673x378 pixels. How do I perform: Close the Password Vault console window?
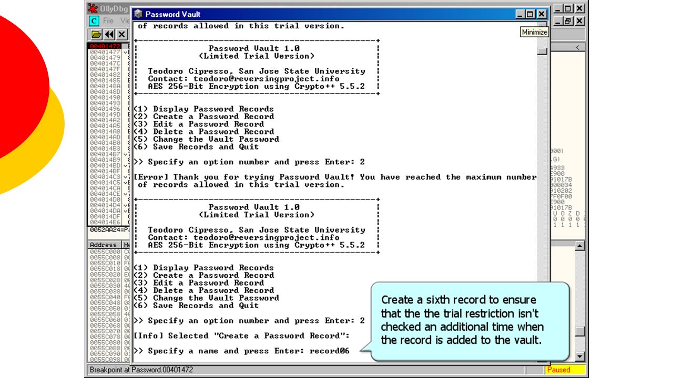541,14
